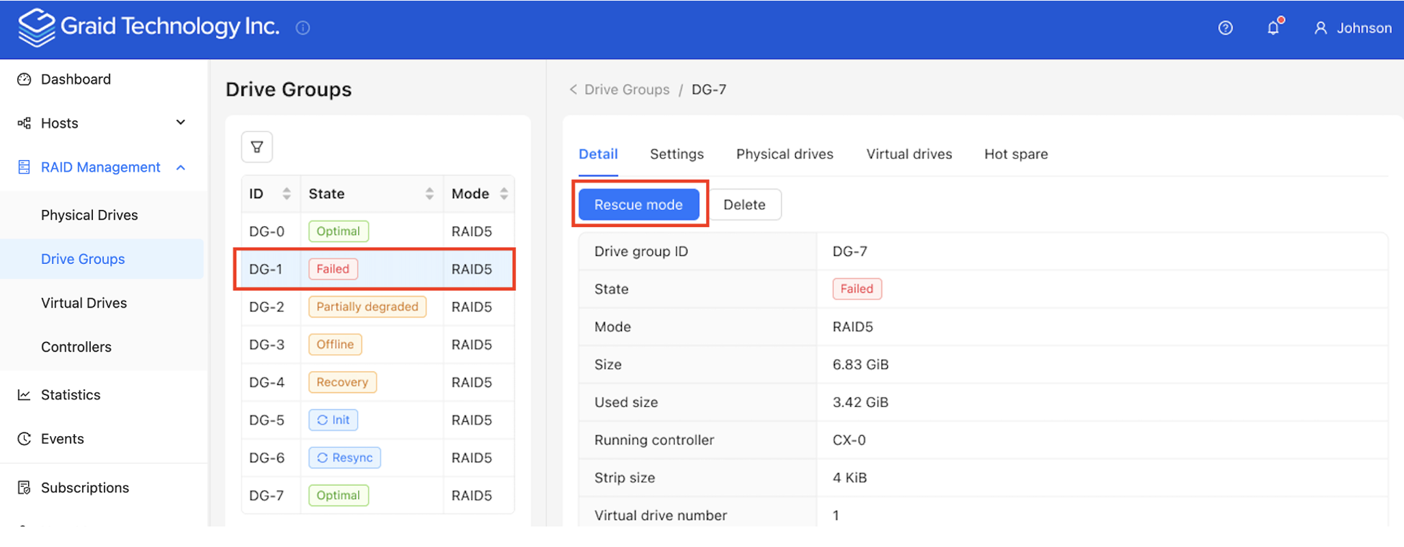Open the Johnson user account menu
The width and height of the screenshot is (1404, 547).
1353,28
